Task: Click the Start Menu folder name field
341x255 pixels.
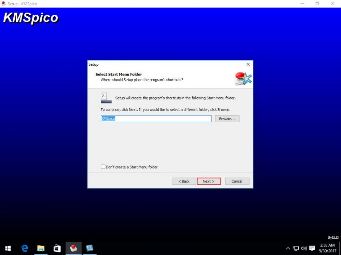Action: click(x=156, y=118)
